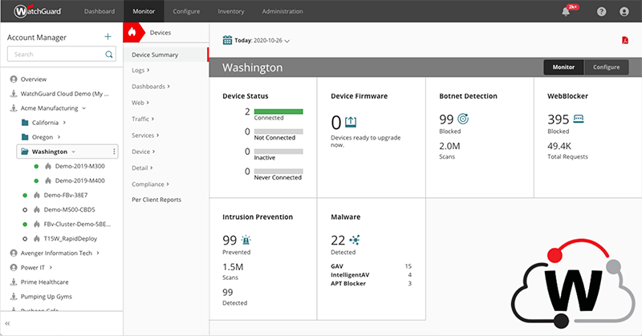Switch to Configure button in Washington bar

[x=607, y=67]
